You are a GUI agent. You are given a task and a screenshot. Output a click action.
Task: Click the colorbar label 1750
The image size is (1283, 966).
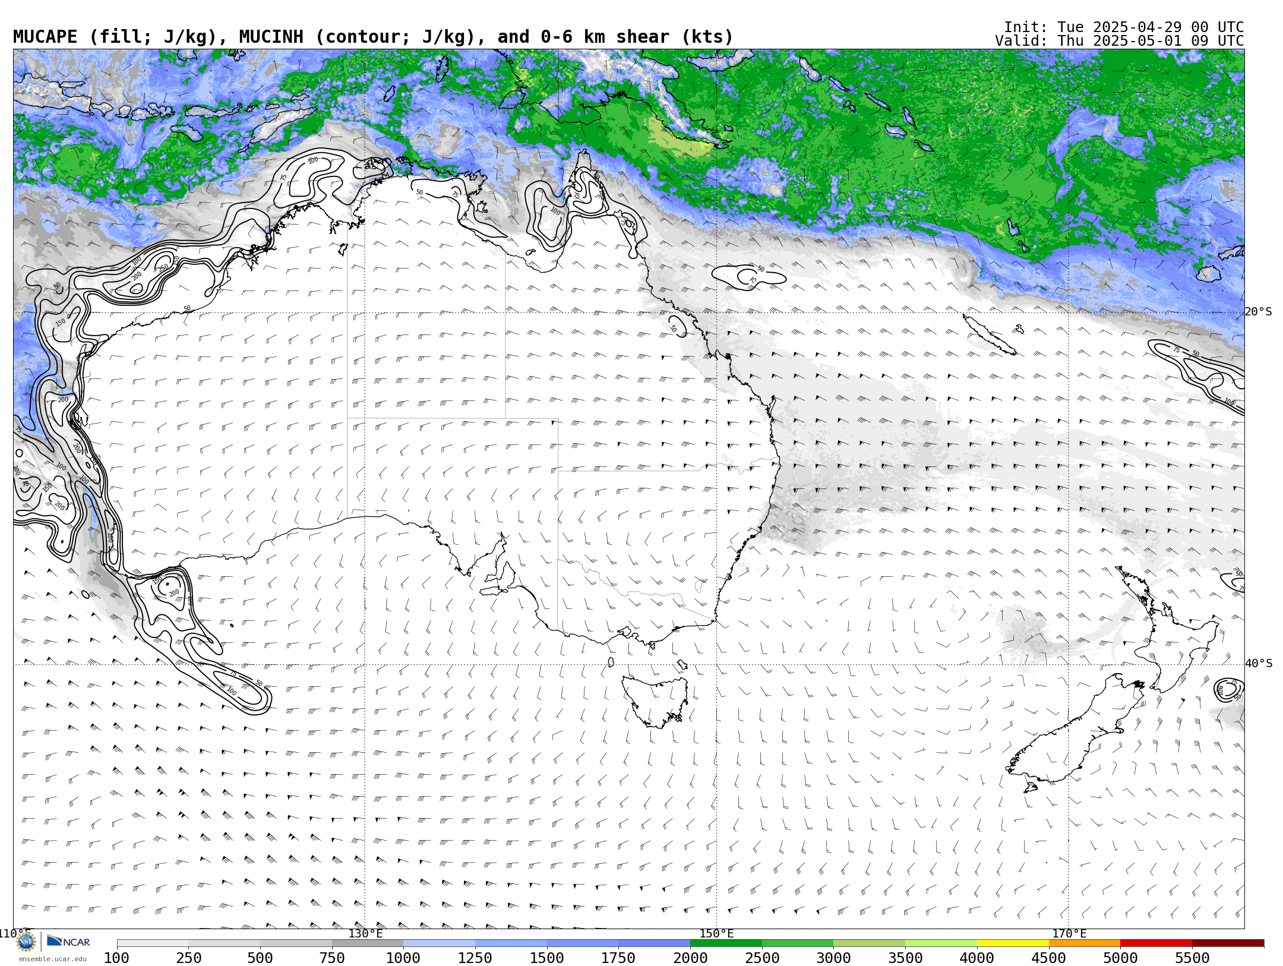pyautogui.click(x=618, y=958)
